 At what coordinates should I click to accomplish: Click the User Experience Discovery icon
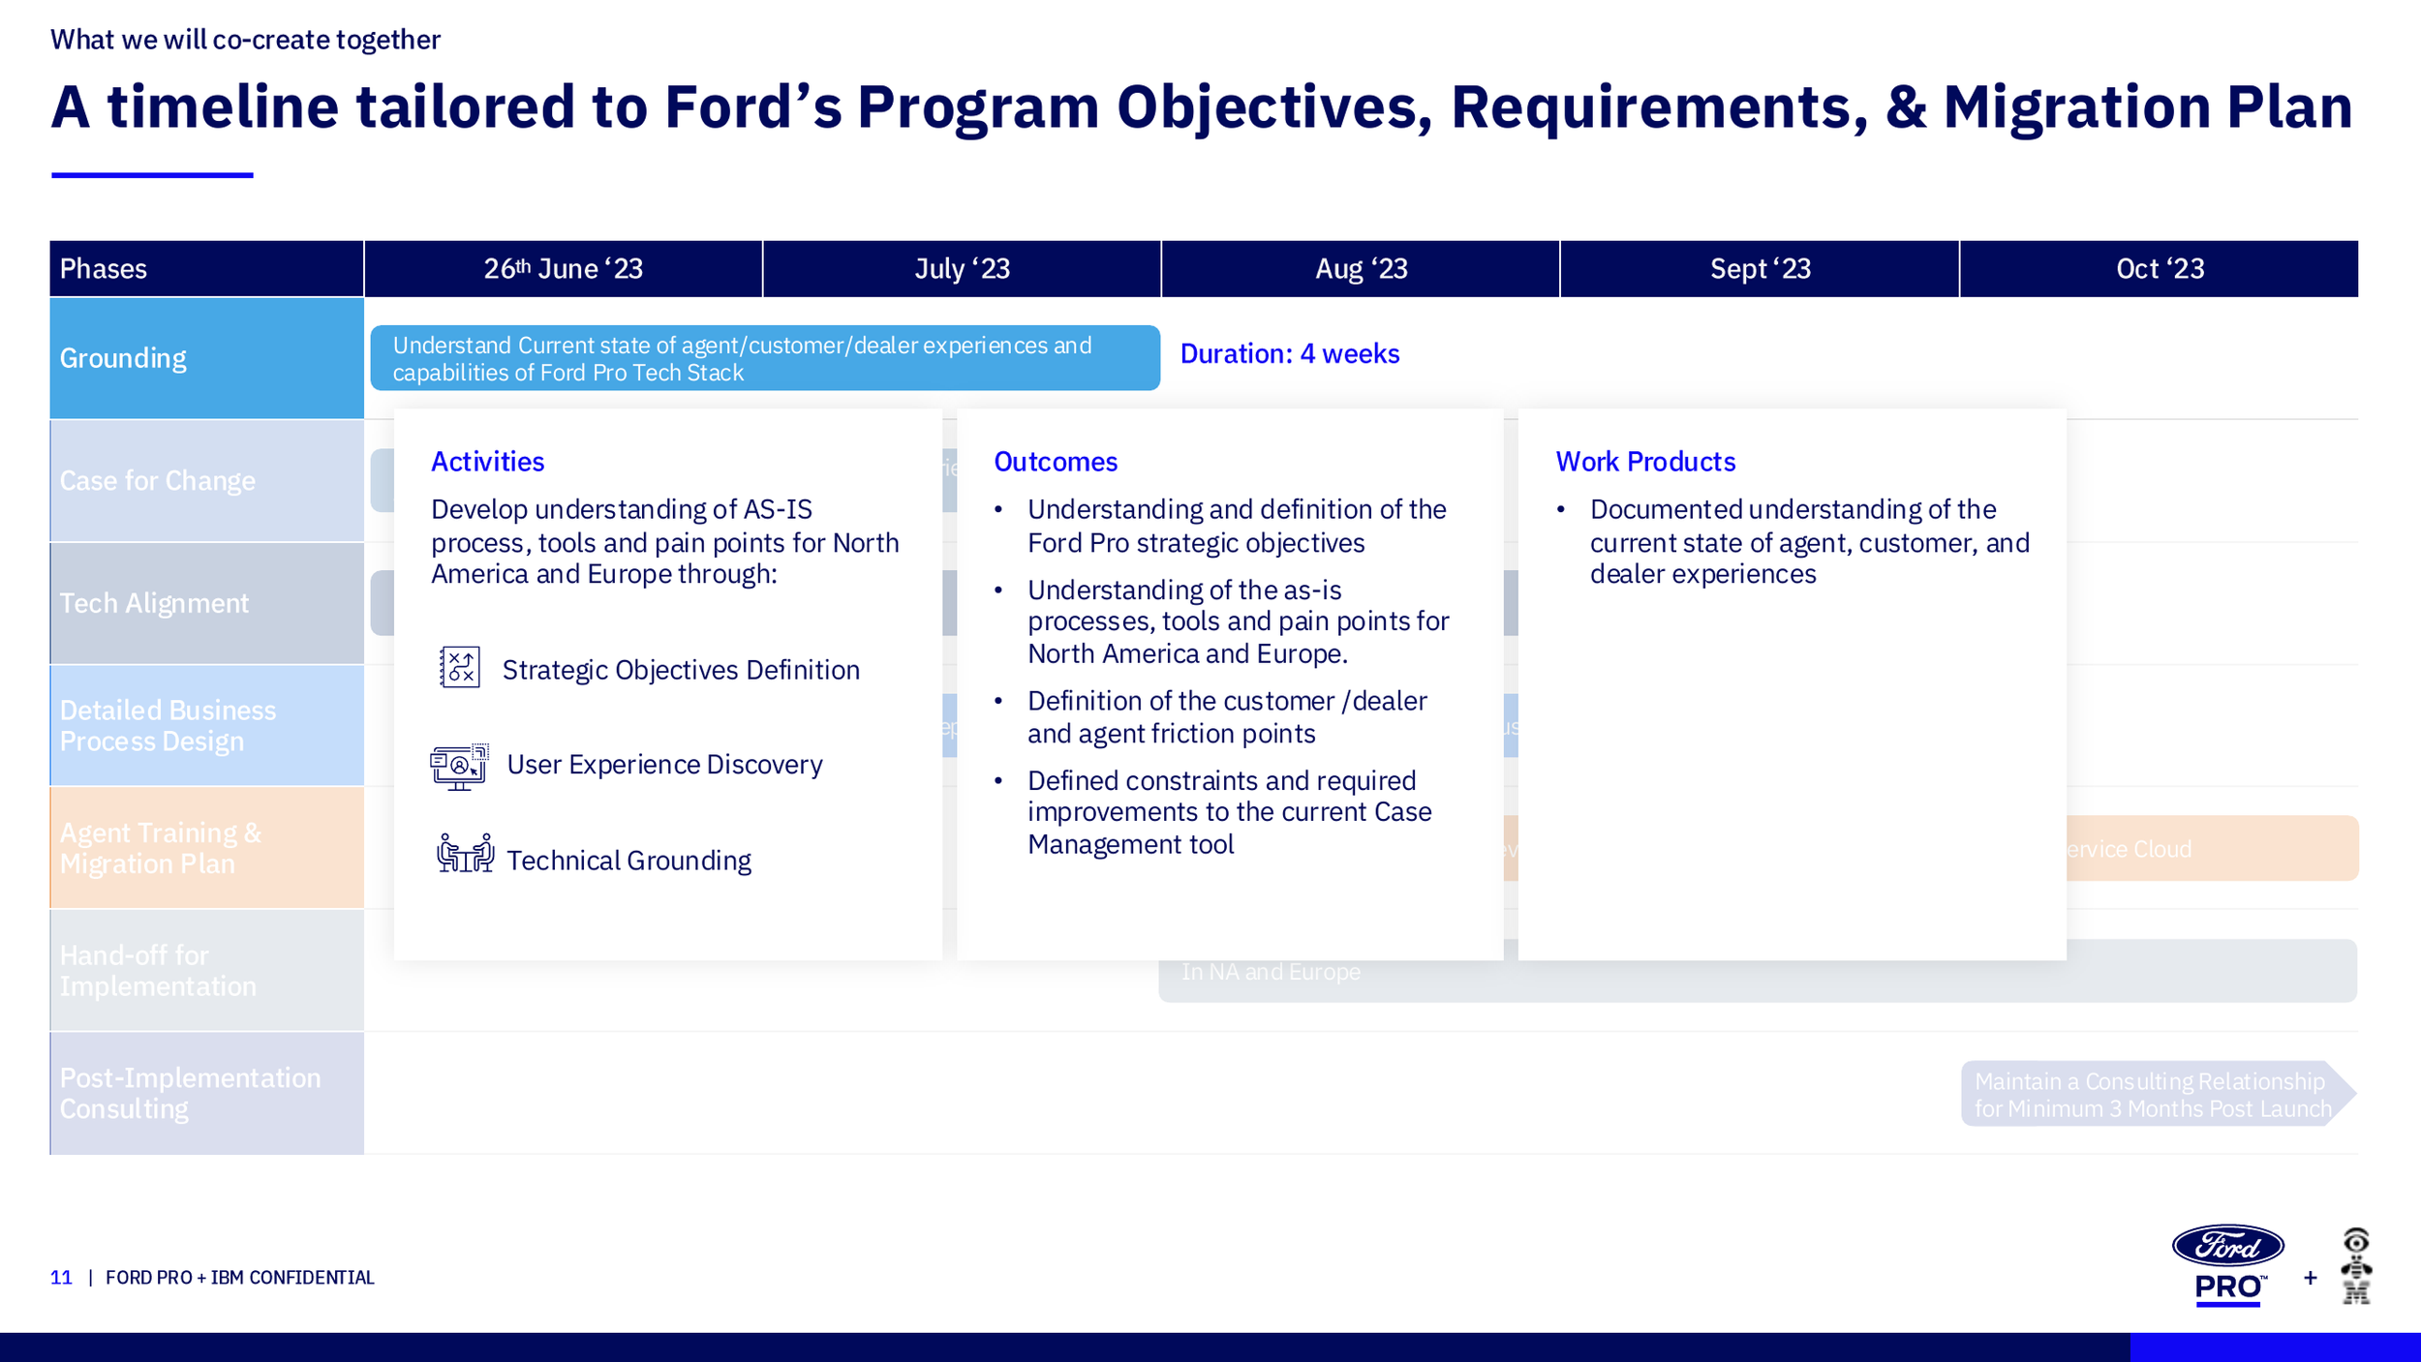459,767
